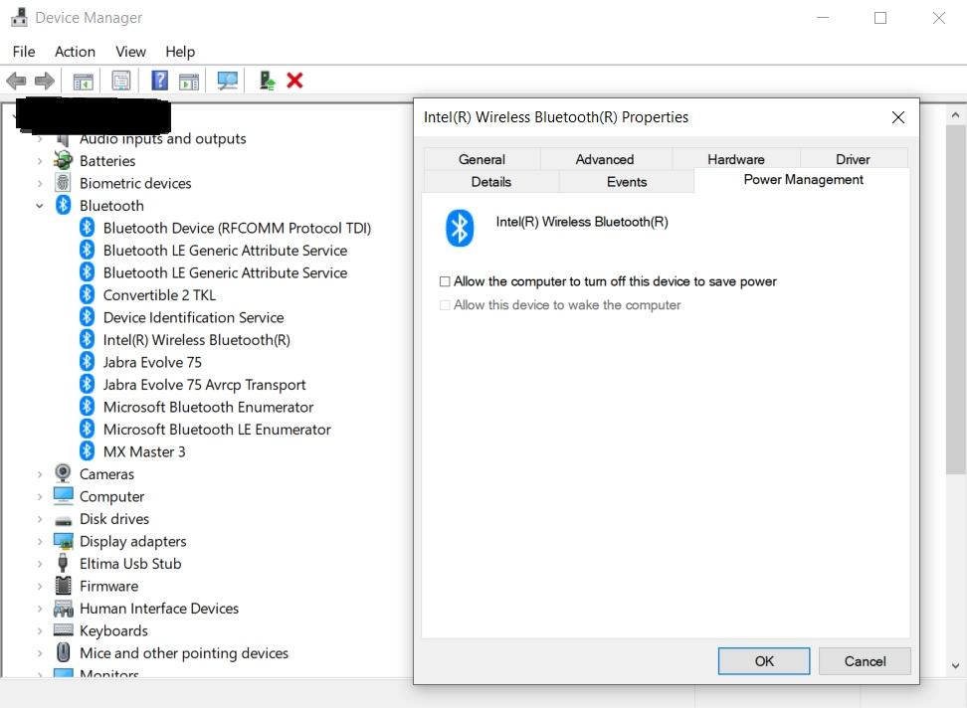Screen dimensions: 967x708
Task: Select Jabra Evolve 75 Avrcp Transport
Action: click(205, 385)
